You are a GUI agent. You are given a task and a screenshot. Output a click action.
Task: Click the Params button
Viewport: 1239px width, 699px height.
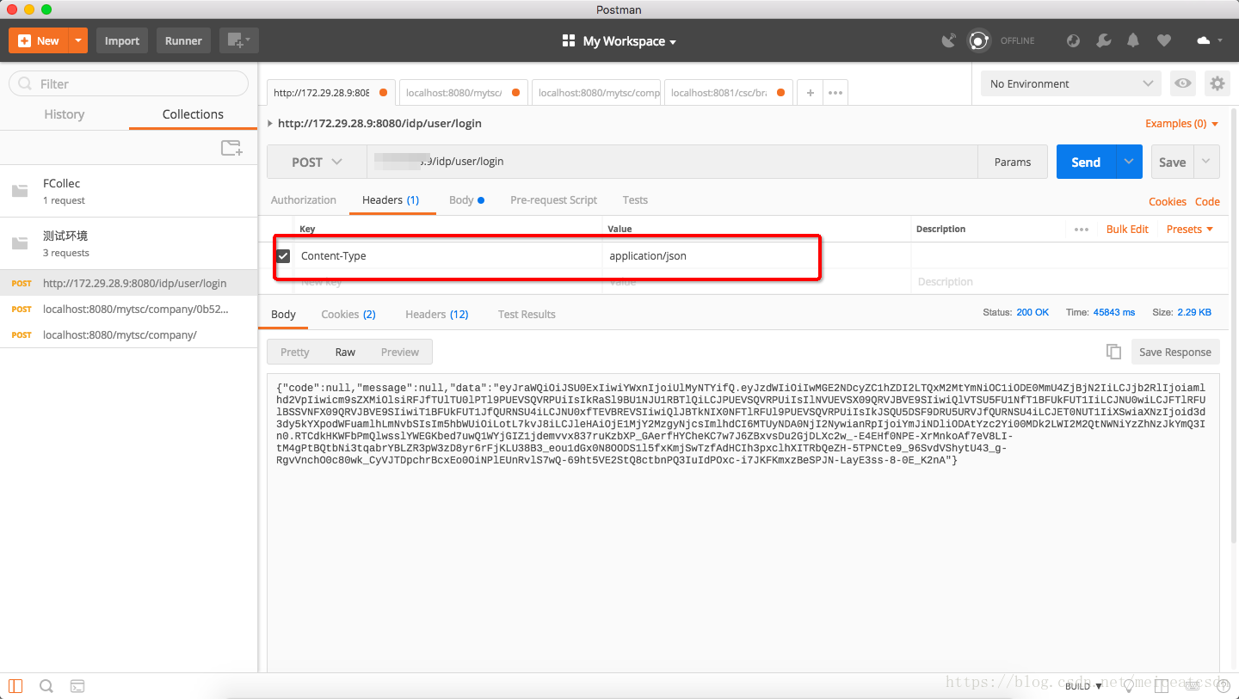(x=1013, y=162)
